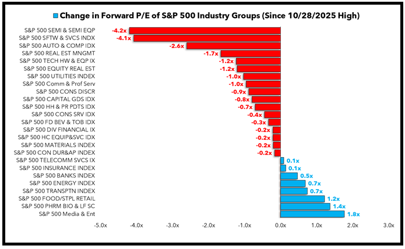Click the 3.0x axis tick label
Screen dimensions: 405x249
(389, 225)
